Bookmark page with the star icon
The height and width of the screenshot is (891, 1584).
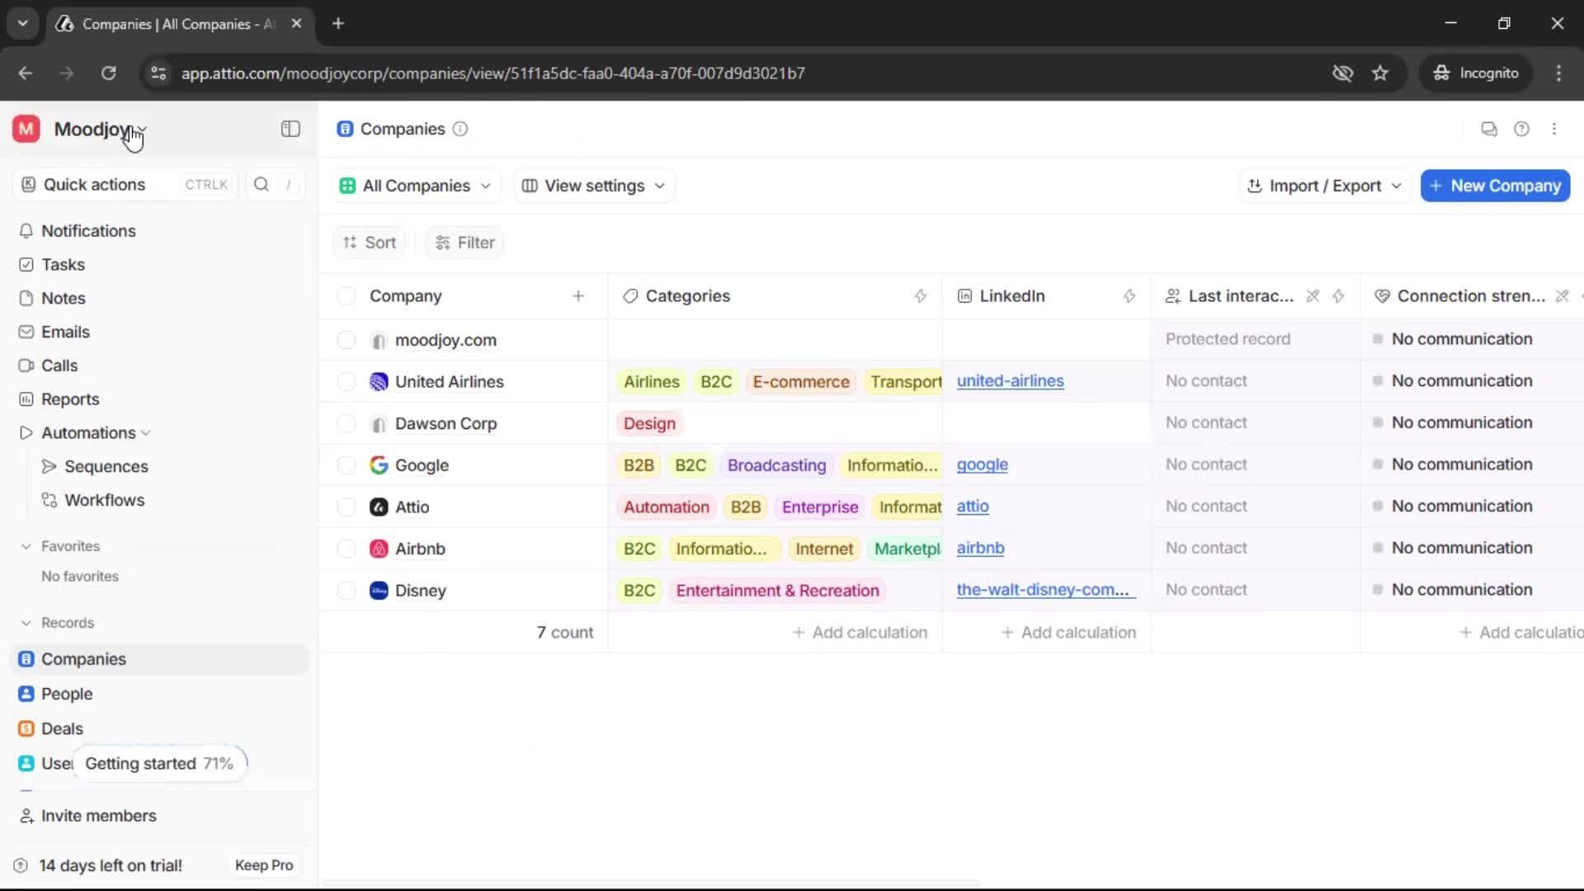[x=1380, y=73]
